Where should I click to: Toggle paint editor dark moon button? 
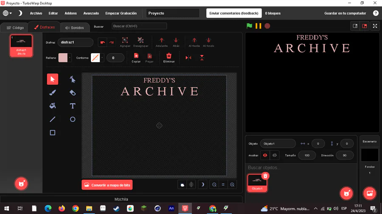[x=202, y=185]
